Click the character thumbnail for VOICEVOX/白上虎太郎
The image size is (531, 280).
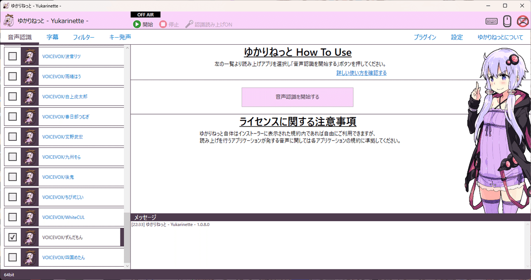tap(30, 96)
